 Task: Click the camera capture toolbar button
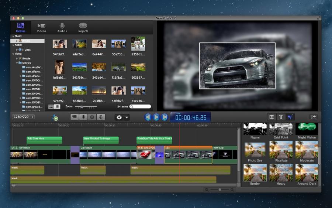(75, 117)
